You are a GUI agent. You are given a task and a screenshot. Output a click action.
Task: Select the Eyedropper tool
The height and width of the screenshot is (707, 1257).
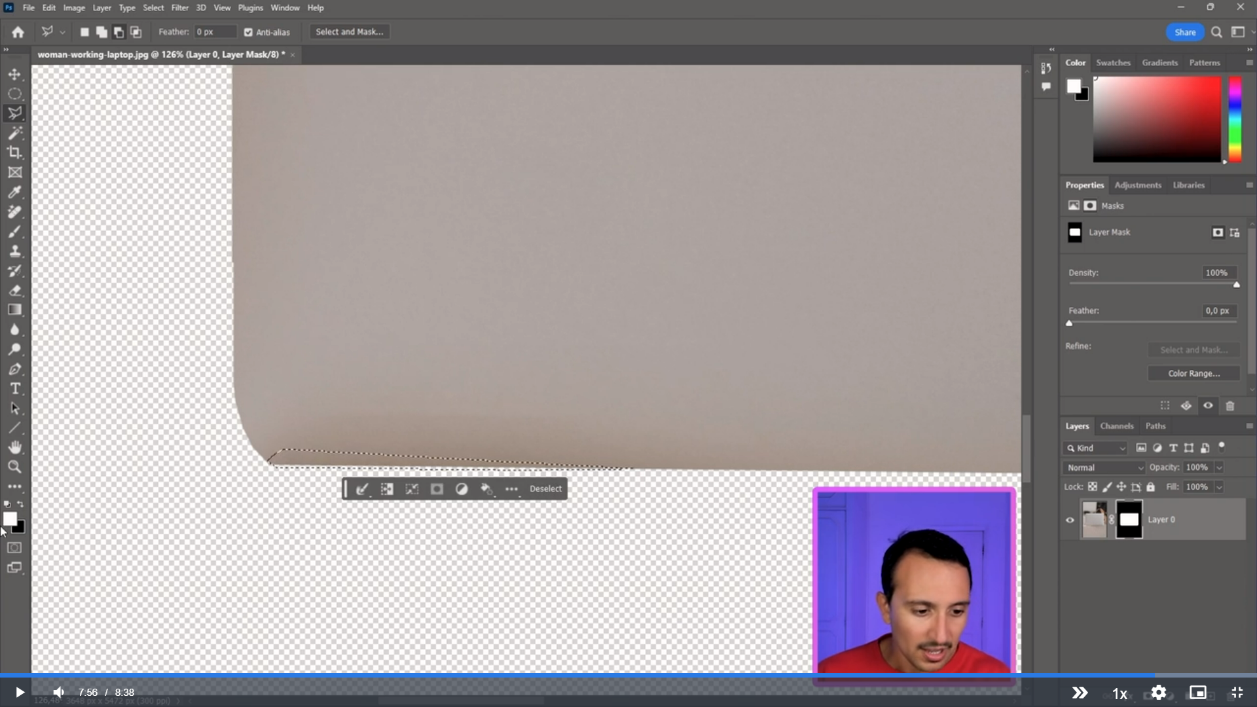point(14,192)
